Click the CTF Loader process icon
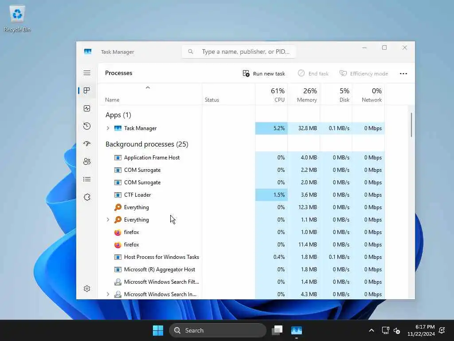This screenshot has height=341, width=454. [x=118, y=195]
